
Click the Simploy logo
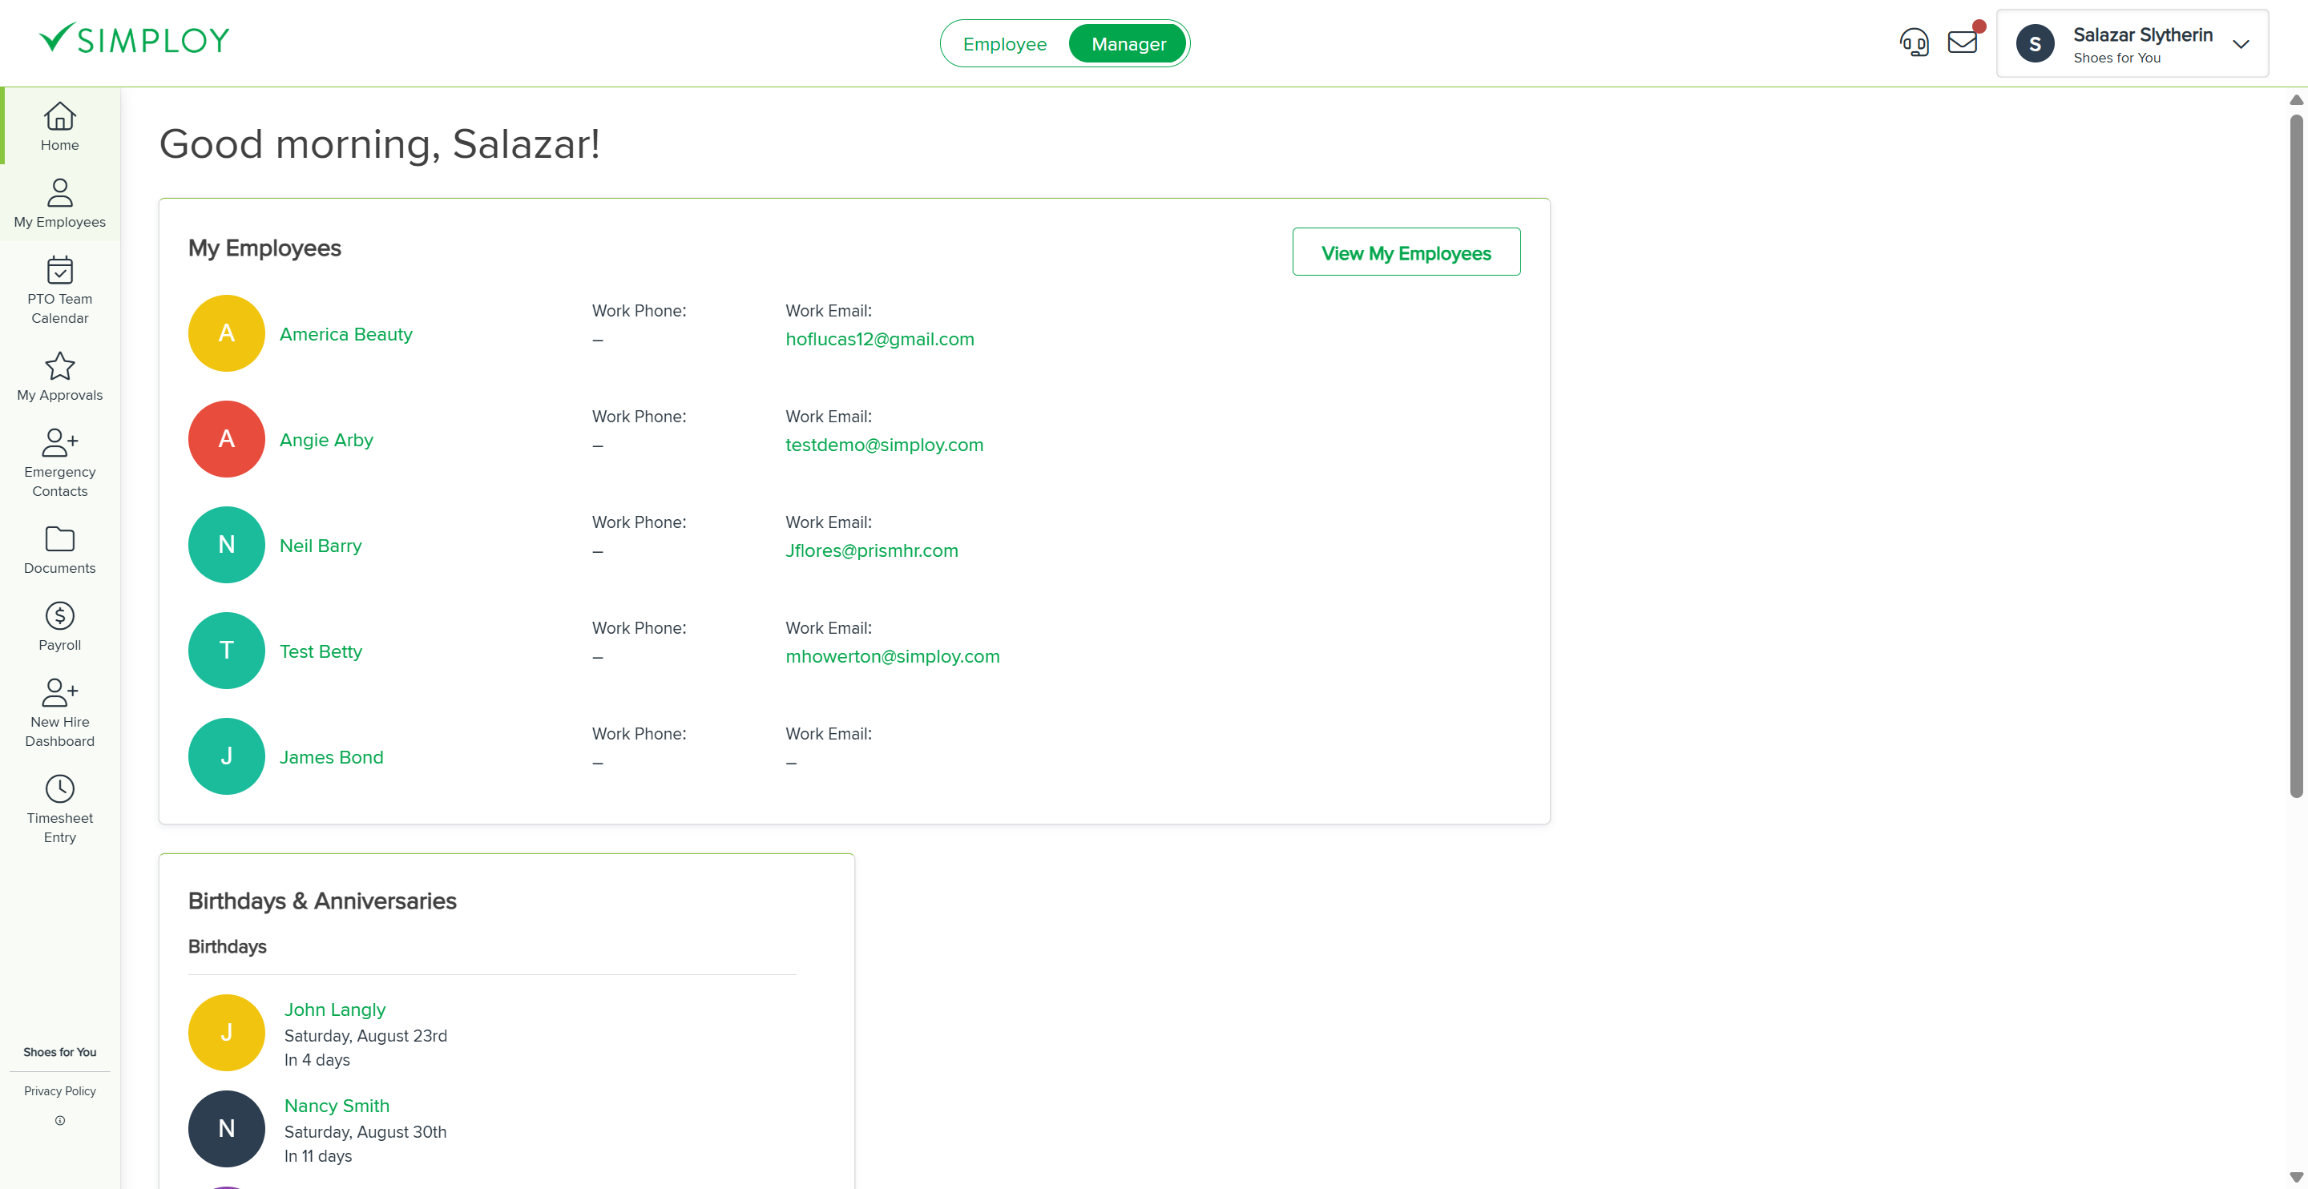coord(134,37)
